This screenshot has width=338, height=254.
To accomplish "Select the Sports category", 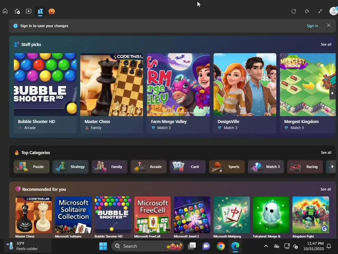I will pos(227,167).
